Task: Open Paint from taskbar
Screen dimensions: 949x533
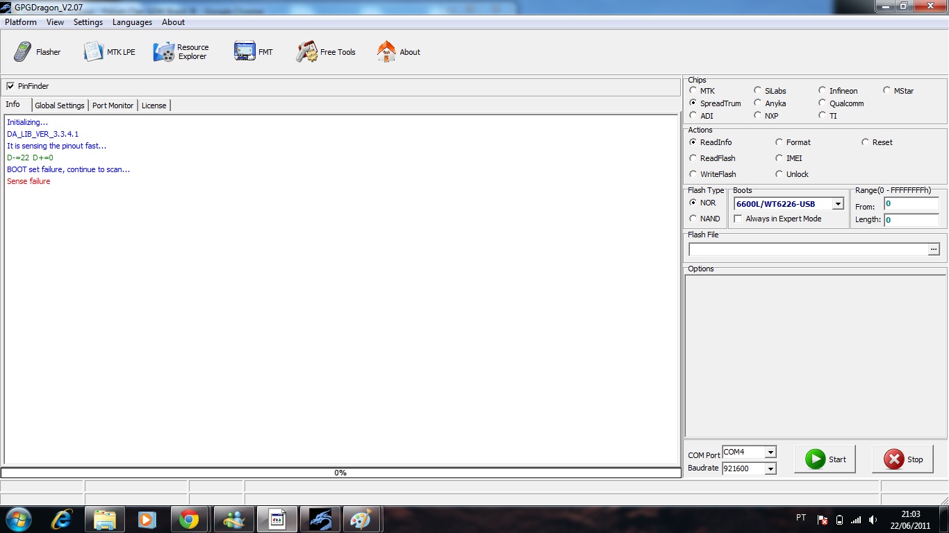Action: click(x=361, y=519)
